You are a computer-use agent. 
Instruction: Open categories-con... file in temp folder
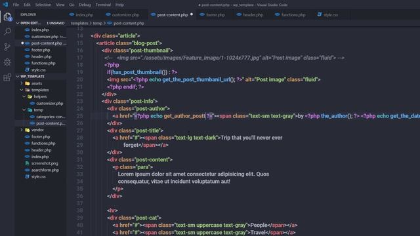[x=51, y=117]
